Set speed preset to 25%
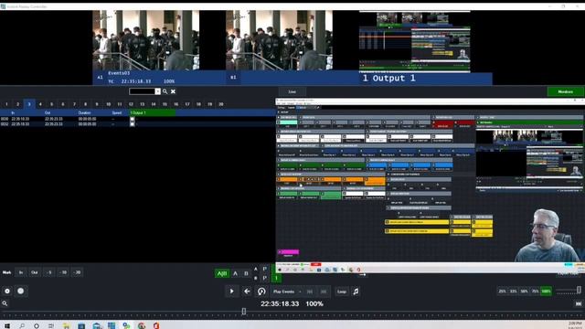This screenshot has width=585, height=329. tap(502, 291)
